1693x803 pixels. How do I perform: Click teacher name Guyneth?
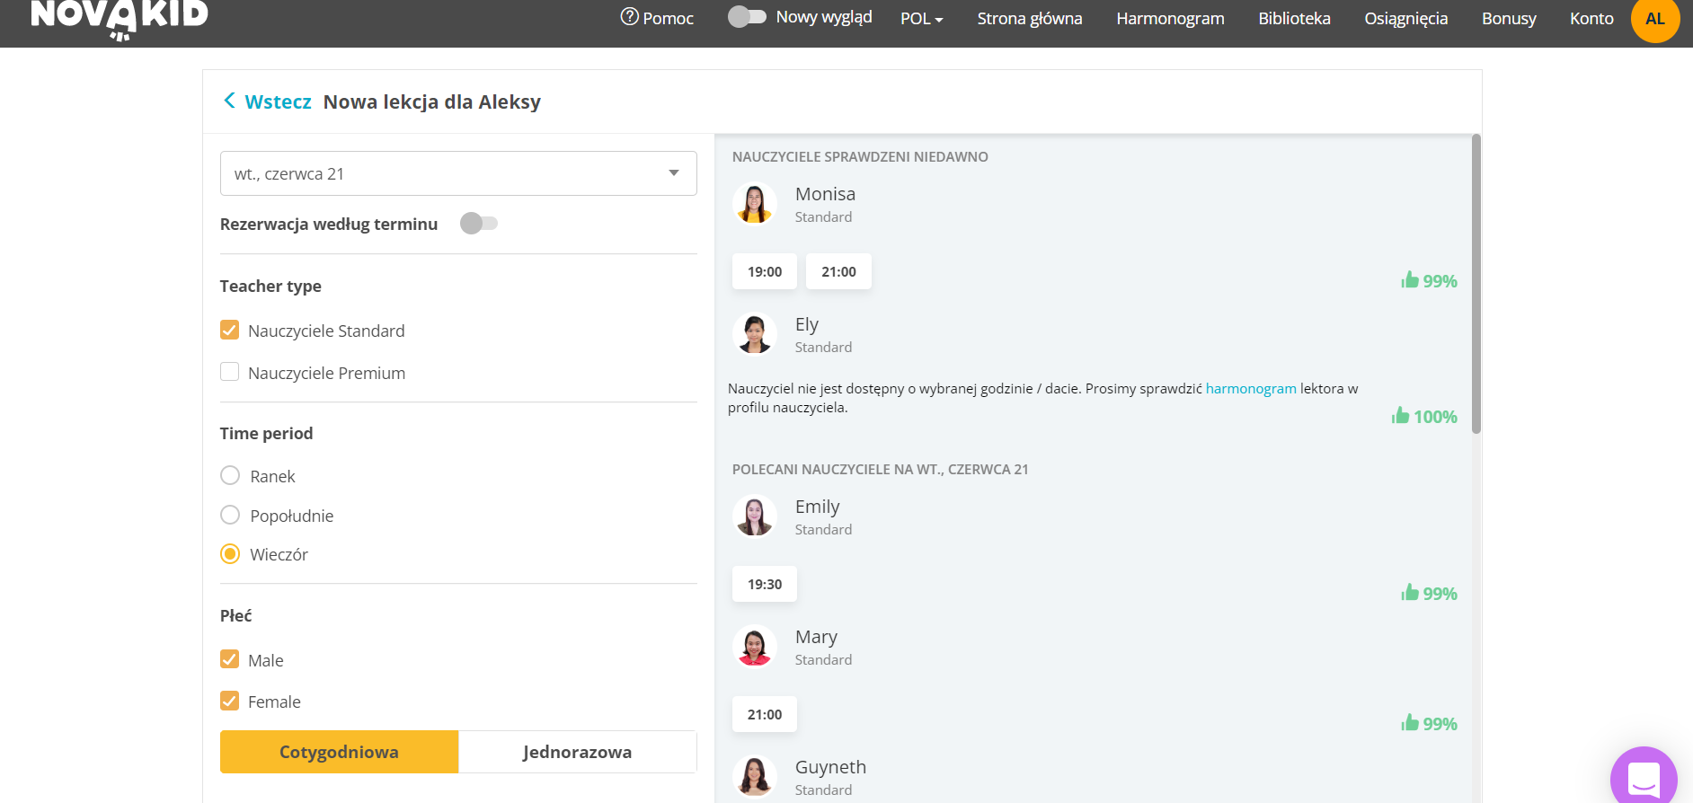(831, 767)
